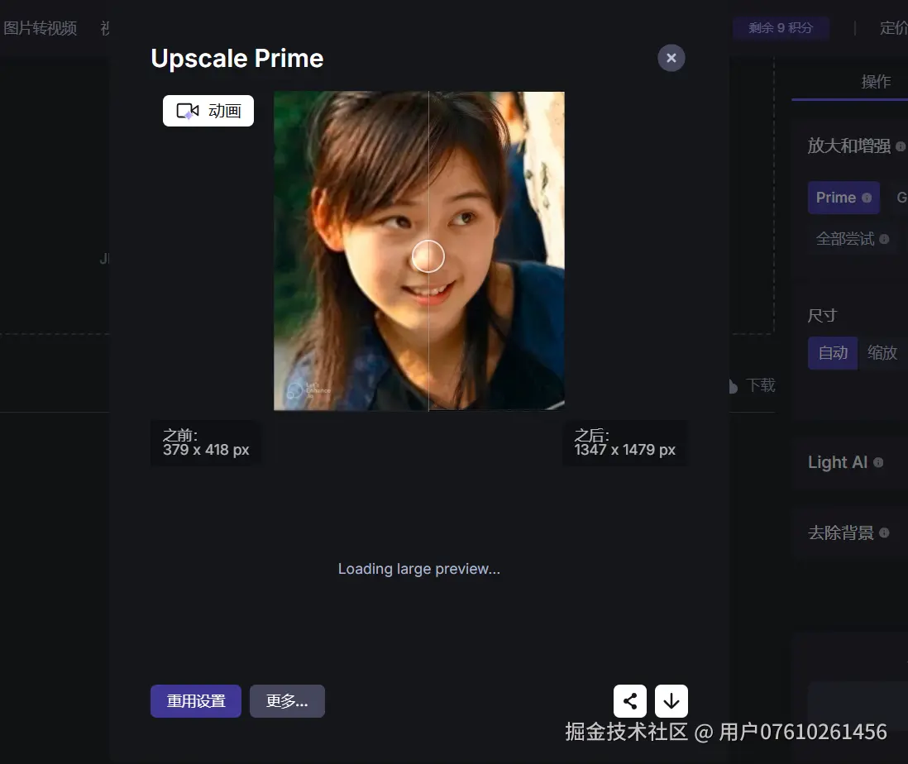Screen dimensions: 908x764
Task: Click the 下载 download icon near the canvas
Action: tap(731, 385)
